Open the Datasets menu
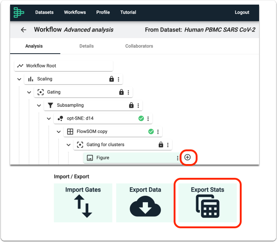Viewport: 277px width, 242px height. (x=45, y=12)
